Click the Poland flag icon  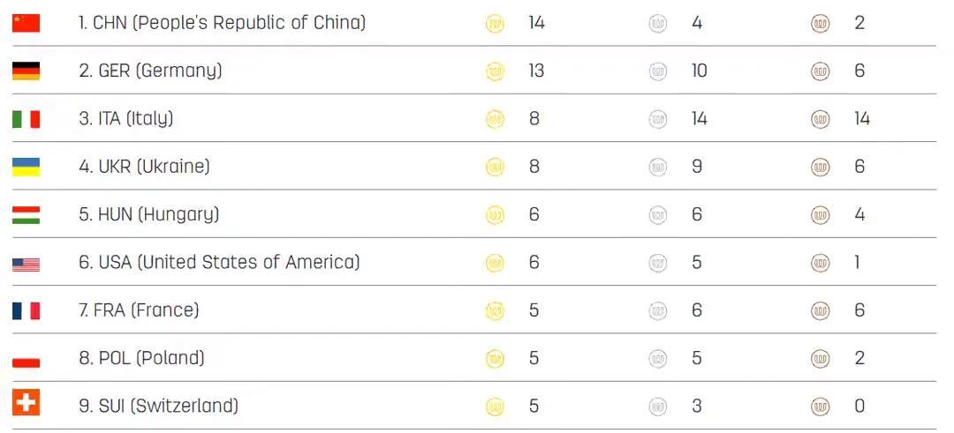(x=26, y=359)
